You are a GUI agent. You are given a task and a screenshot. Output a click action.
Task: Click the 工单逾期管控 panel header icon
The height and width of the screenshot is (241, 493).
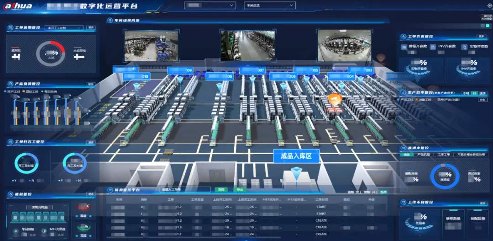[10, 28]
